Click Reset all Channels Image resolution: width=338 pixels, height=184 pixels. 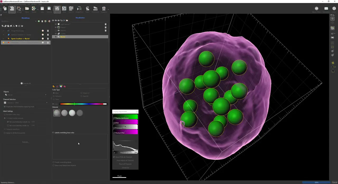point(125,164)
